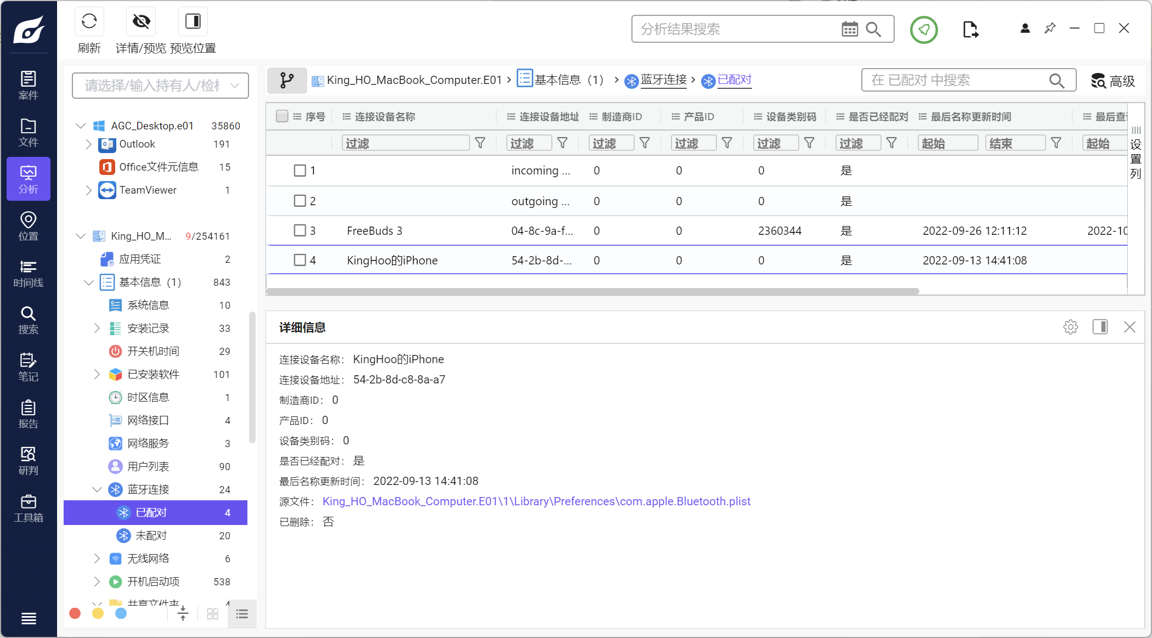This screenshot has height=638, width=1152.
Task: Expand the 安装记录 tree node
Action: click(97, 328)
